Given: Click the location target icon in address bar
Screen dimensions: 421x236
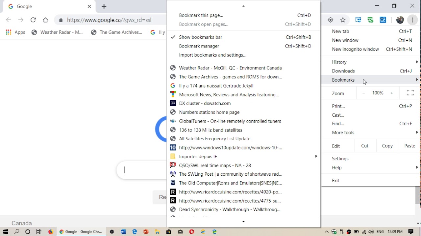Looking at the screenshot, I should [331, 20].
